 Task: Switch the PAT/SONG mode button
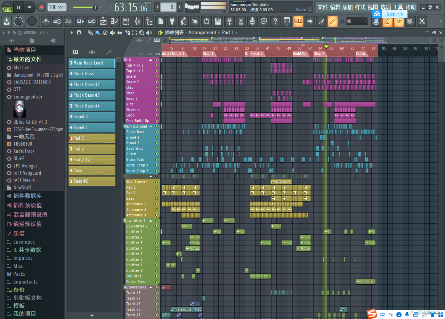7,7
